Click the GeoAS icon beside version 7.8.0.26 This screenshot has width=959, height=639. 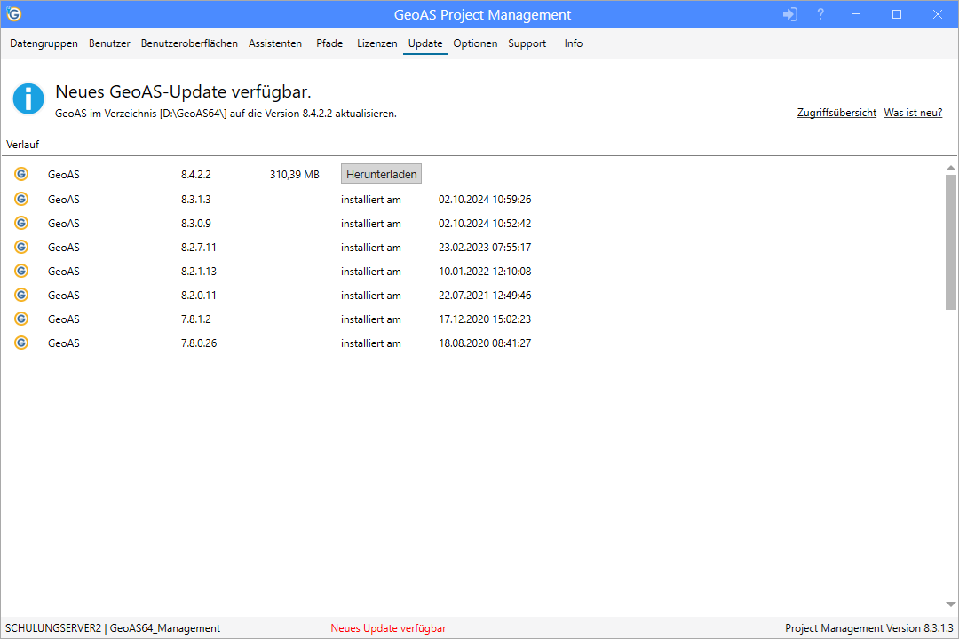tap(21, 343)
